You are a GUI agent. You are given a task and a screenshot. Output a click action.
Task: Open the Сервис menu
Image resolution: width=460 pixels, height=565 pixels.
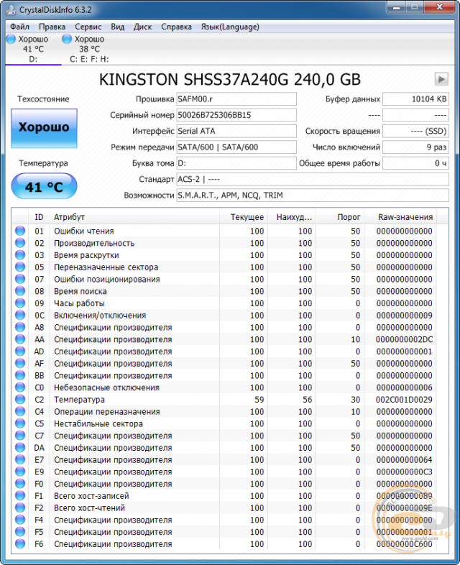coord(88,27)
